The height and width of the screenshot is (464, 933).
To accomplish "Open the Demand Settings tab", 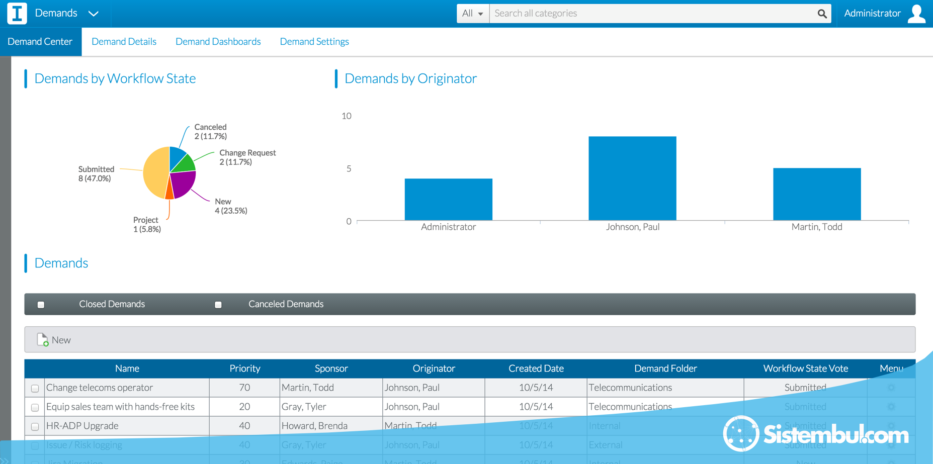I will pos(314,42).
